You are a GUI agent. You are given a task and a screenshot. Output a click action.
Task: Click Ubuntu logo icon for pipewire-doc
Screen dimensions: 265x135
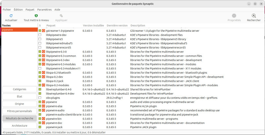coord(43,123)
